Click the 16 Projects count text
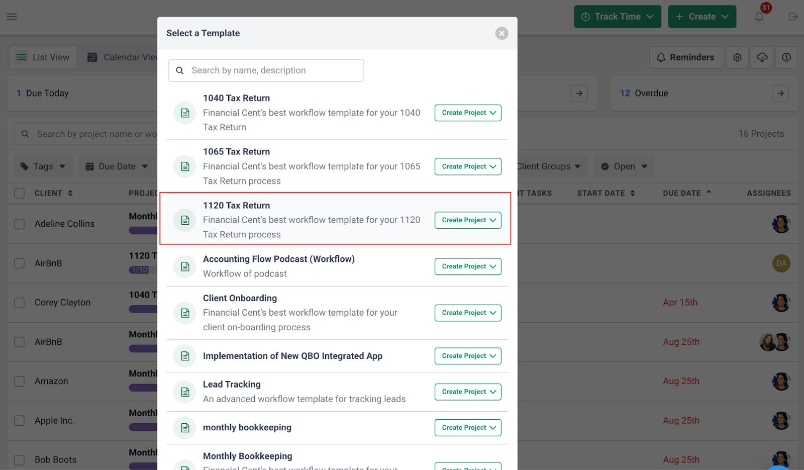 tap(761, 134)
